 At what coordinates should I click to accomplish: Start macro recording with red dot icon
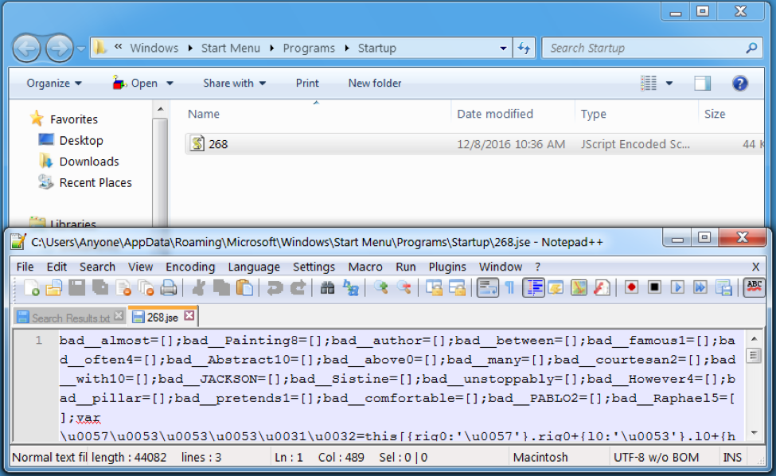pos(631,287)
